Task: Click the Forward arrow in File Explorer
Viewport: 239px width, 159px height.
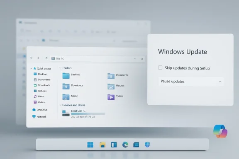Action: click(x=38, y=58)
